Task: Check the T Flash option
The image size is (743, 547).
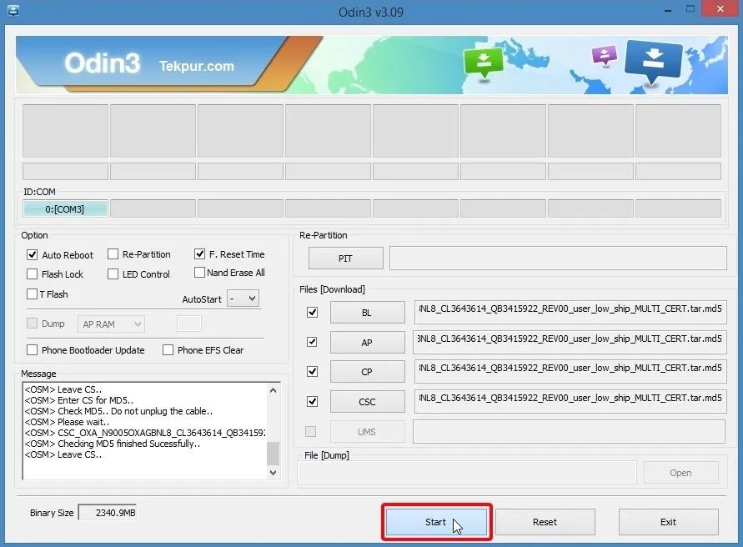Action: 32,294
